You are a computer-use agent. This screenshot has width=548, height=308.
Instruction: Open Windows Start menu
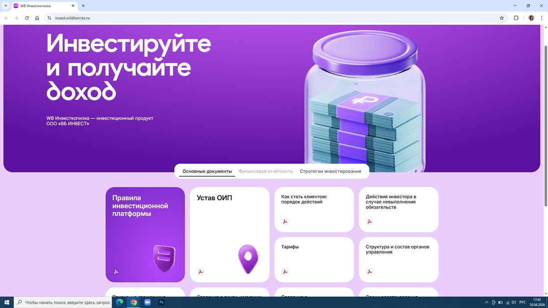click(x=6, y=302)
